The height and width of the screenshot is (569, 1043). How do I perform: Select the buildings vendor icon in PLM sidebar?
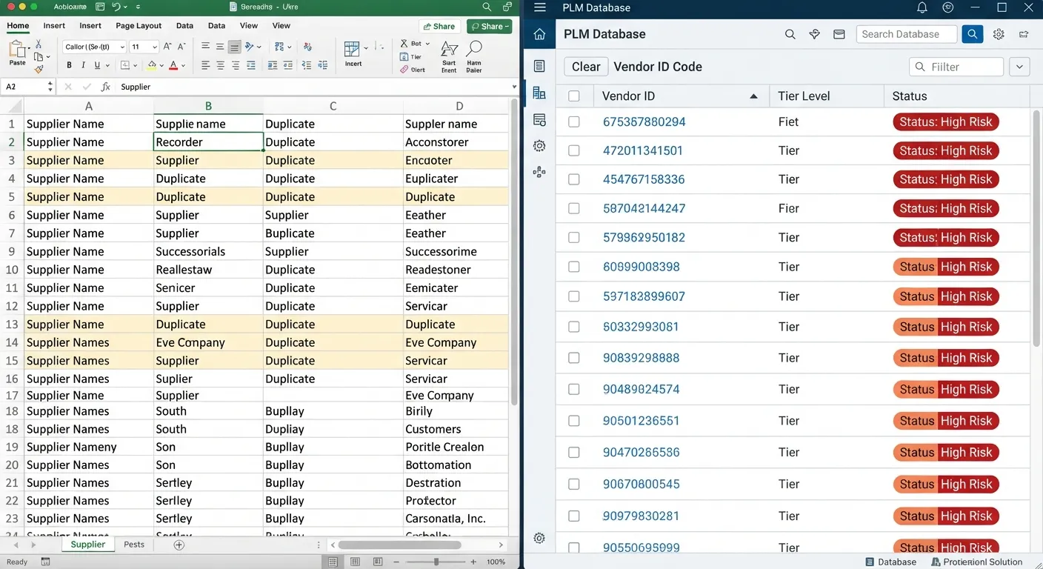click(539, 93)
